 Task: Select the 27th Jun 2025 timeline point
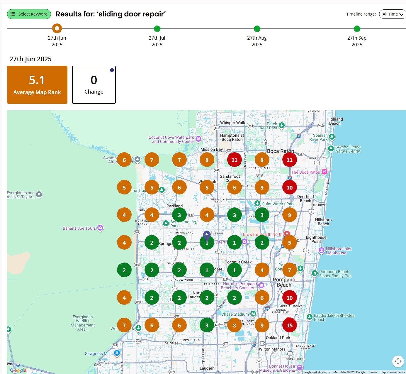click(x=57, y=28)
